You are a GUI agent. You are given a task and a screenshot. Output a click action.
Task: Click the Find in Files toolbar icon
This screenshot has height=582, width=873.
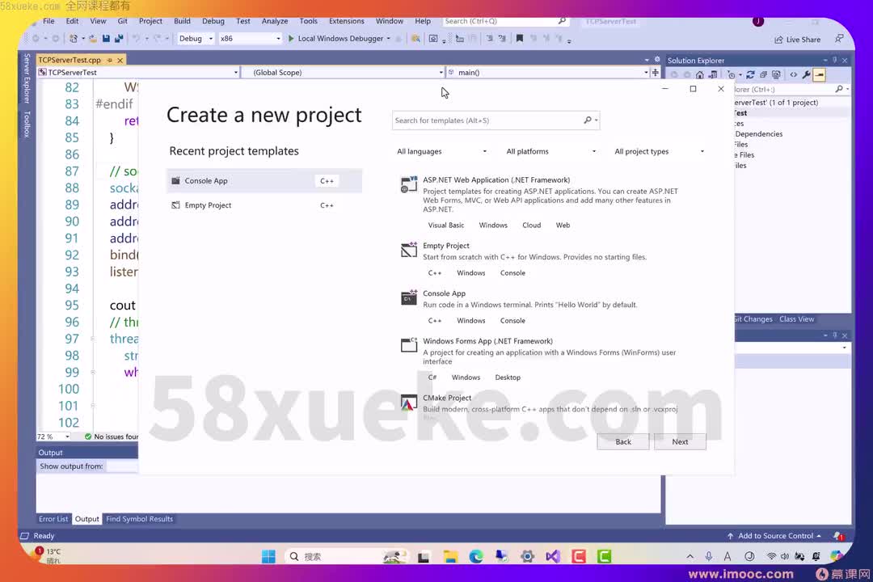pos(415,39)
